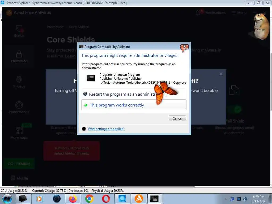The image size is (272, 204).
Task: Open the clock showing 6:29 PM
Action: [x=258, y=199]
